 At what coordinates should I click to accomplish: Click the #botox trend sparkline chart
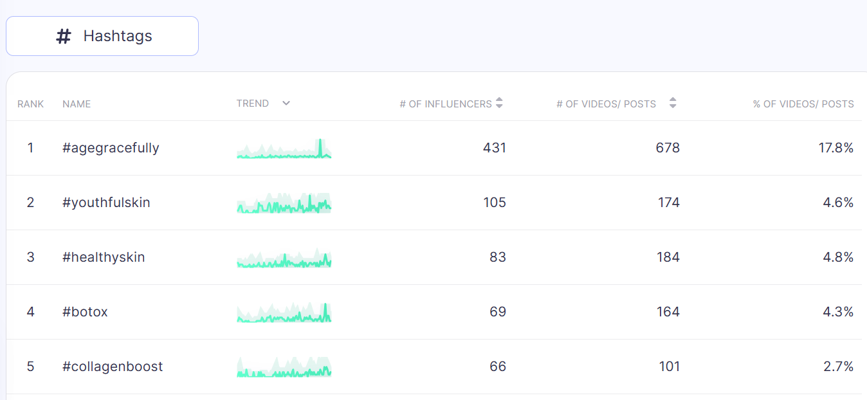(x=284, y=313)
